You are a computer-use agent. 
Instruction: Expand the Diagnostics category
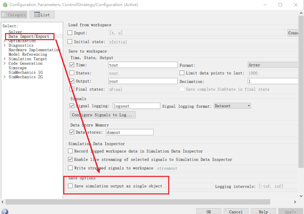4,45
